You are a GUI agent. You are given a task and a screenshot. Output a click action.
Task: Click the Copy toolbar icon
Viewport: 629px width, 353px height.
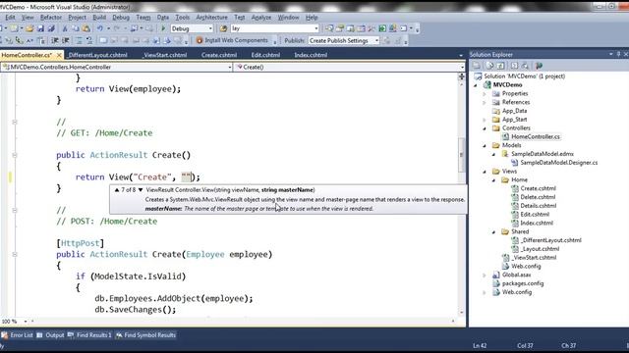(76, 28)
